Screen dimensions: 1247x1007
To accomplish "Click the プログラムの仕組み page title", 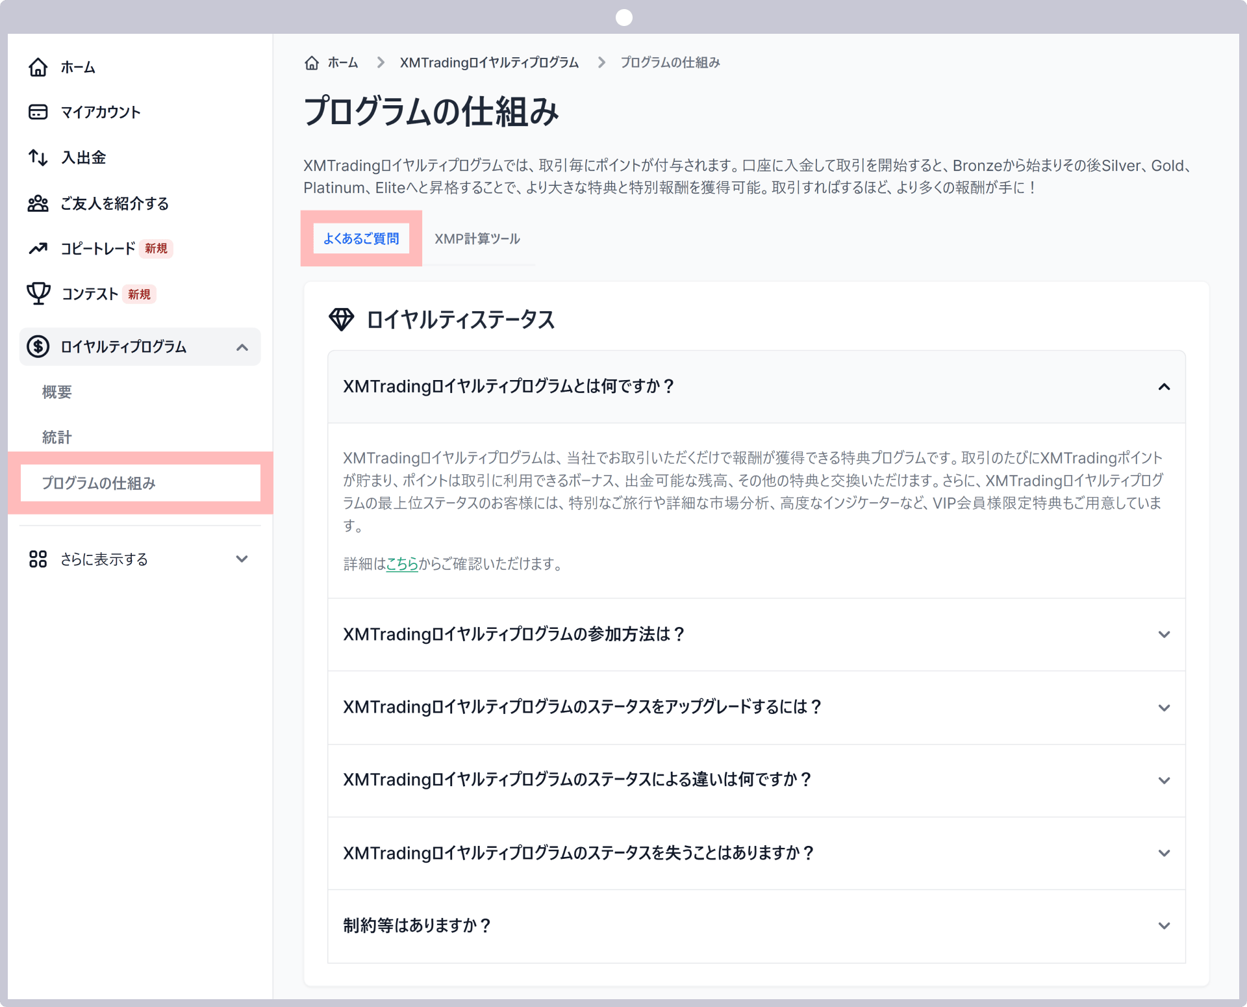I will click(431, 111).
